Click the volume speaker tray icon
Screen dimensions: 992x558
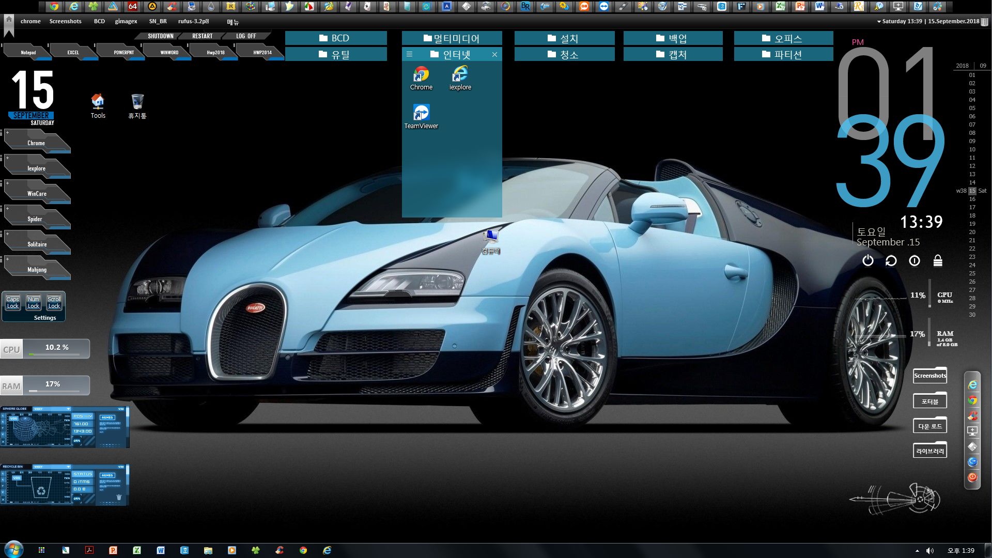point(930,551)
